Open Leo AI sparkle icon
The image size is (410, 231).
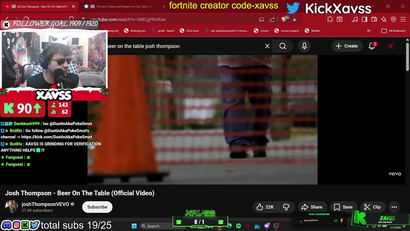(x=384, y=19)
